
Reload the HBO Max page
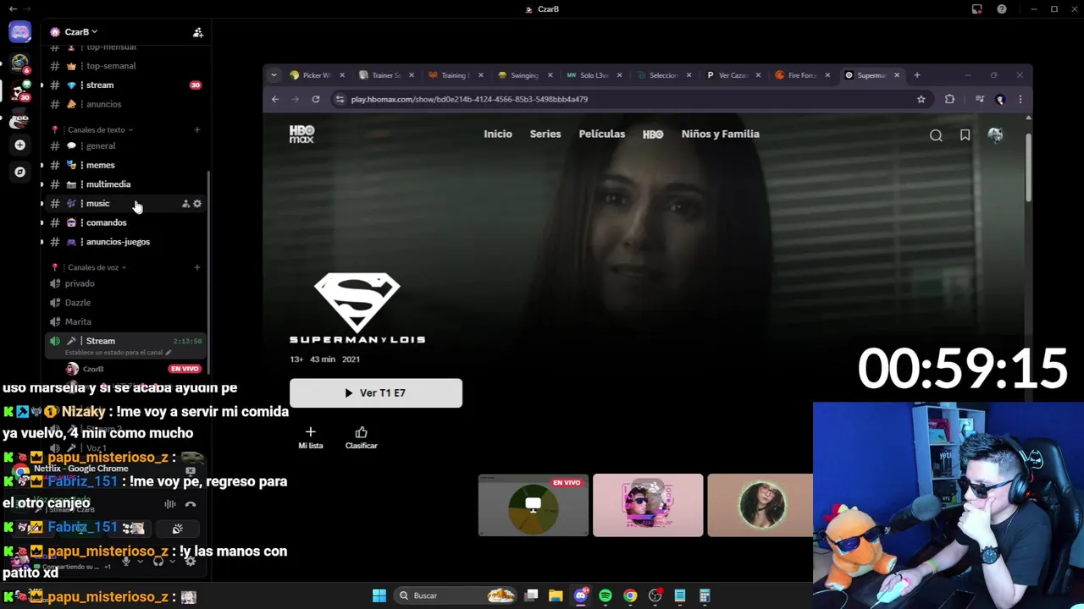point(315,99)
